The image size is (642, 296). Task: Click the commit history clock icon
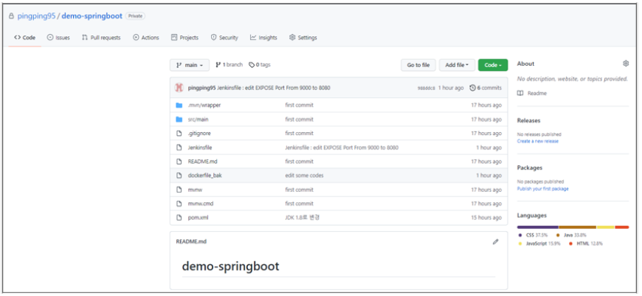[472, 88]
